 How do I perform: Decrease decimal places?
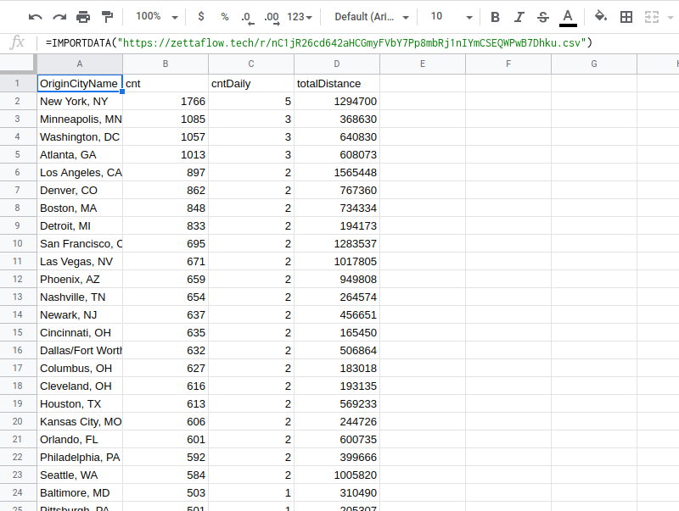click(x=247, y=16)
